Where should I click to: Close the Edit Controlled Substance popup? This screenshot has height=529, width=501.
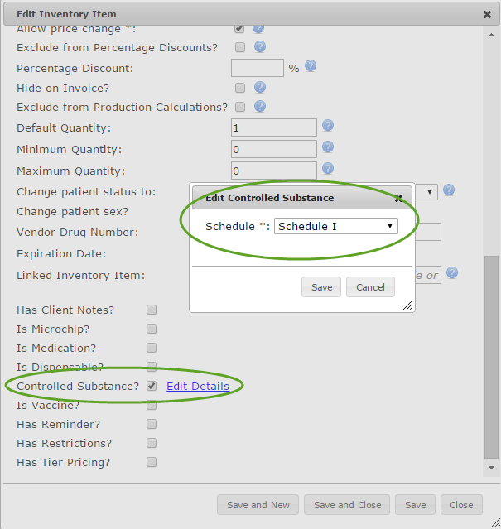pos(398,198)
